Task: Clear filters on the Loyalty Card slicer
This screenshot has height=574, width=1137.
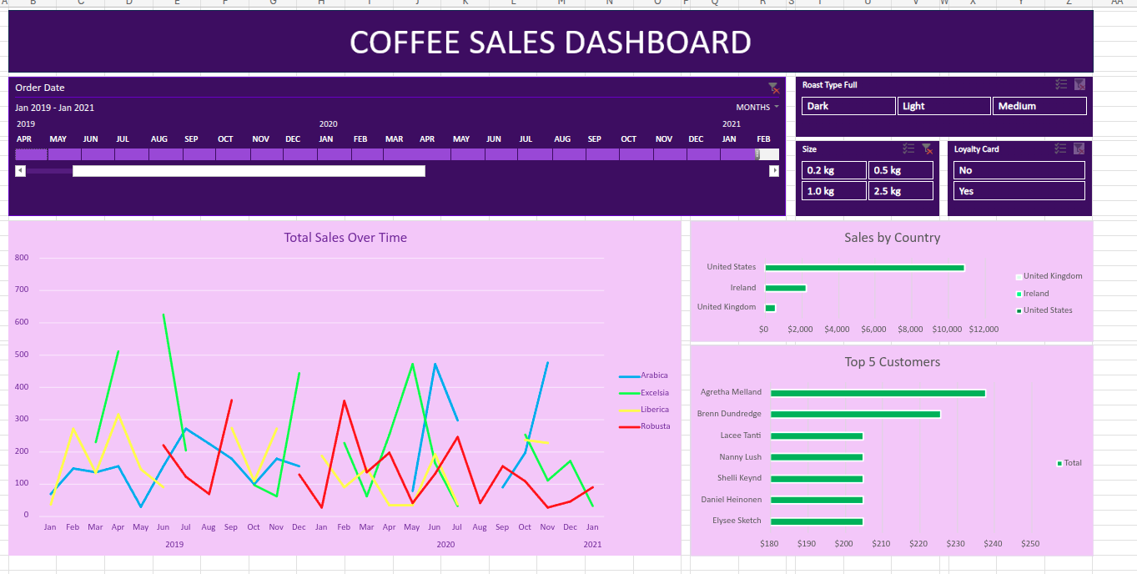Action: [x=1079, y=149]
